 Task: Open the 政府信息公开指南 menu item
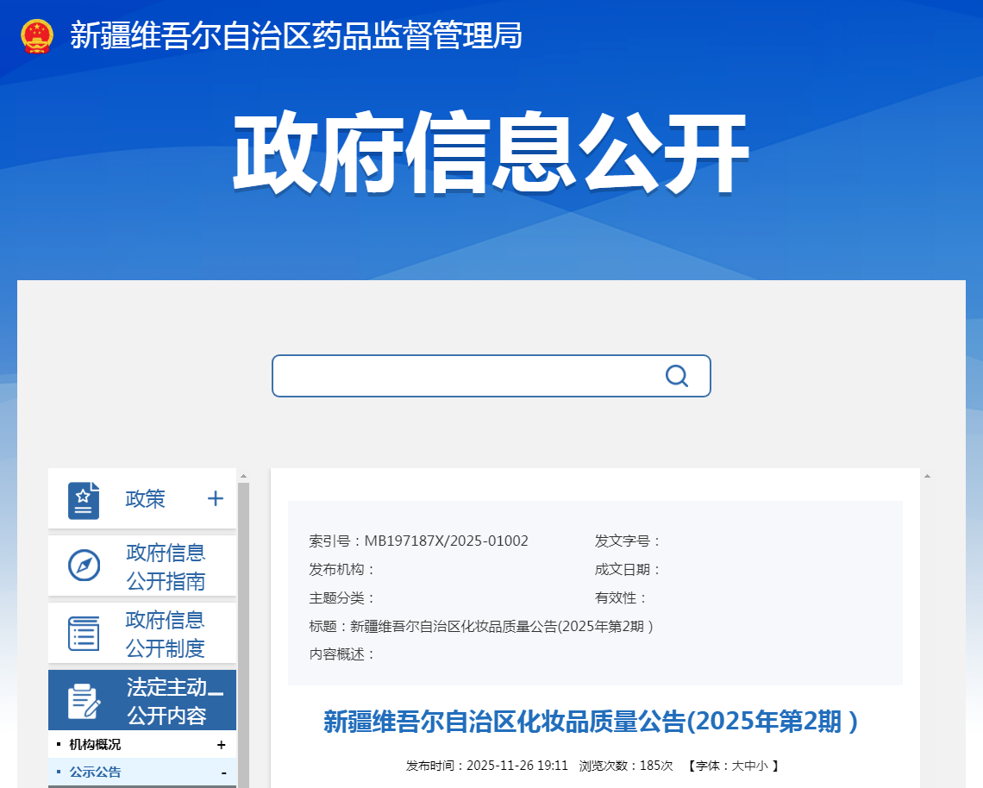click(142, 566)
